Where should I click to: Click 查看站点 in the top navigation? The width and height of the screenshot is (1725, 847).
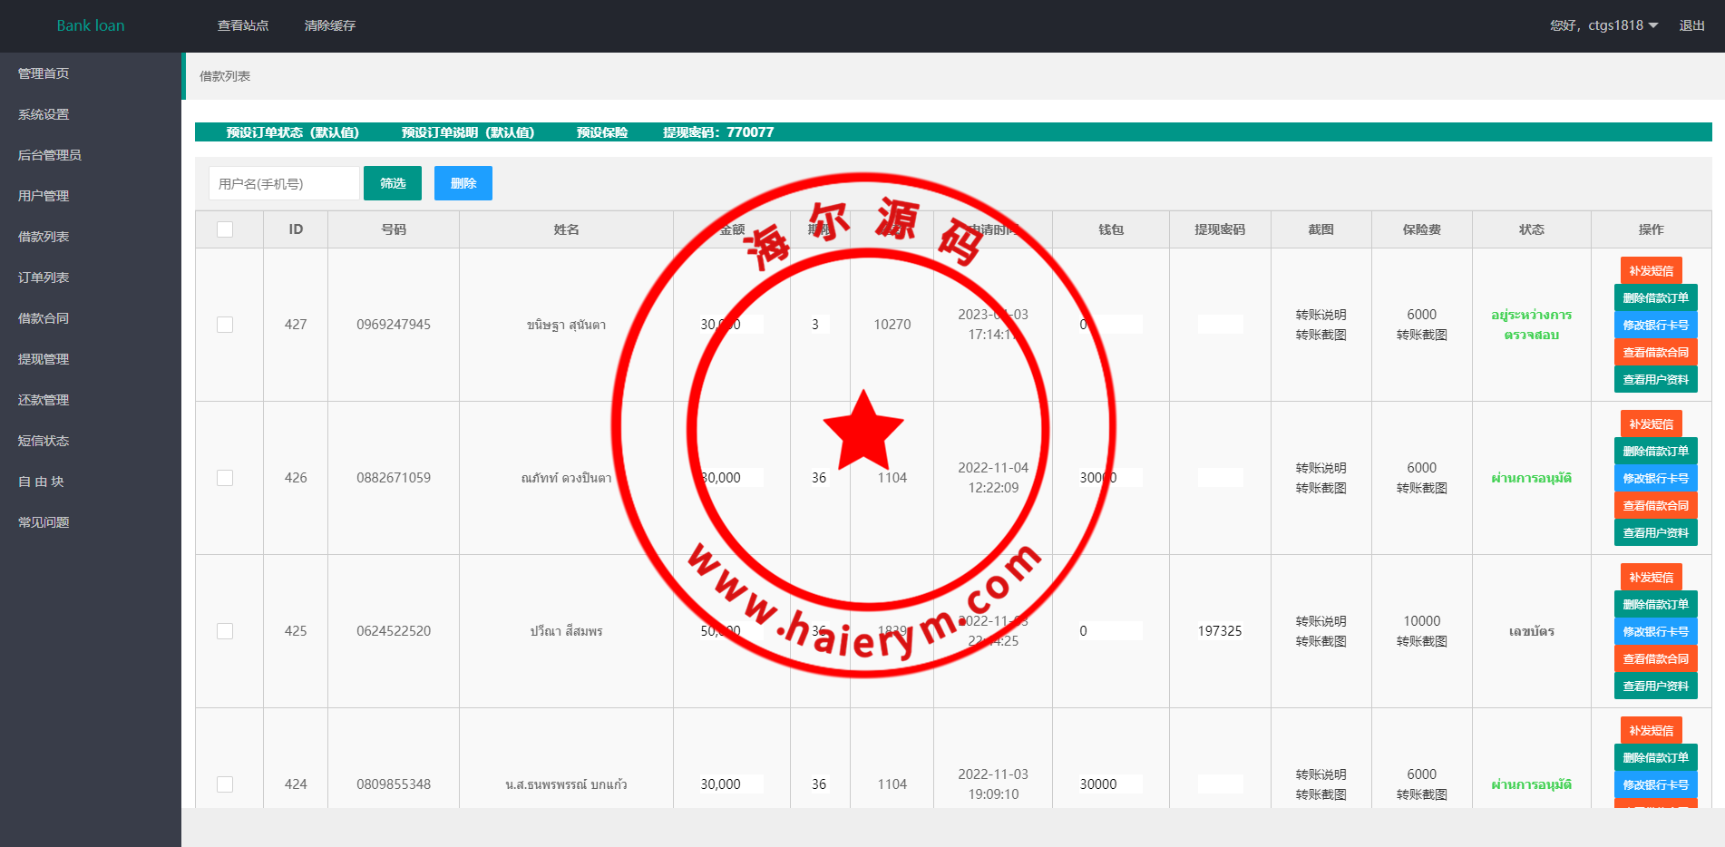pyautogui.click(x=243, y=25)
